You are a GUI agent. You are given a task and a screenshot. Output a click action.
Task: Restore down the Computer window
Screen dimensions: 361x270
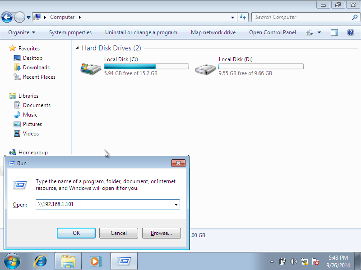pos(338,5)
